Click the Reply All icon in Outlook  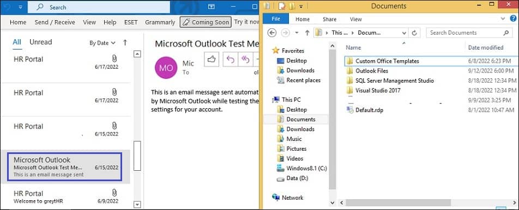pyautogui.click(x=245, y=59)
